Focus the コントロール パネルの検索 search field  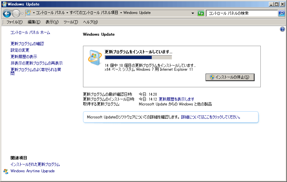coord(242,13)
